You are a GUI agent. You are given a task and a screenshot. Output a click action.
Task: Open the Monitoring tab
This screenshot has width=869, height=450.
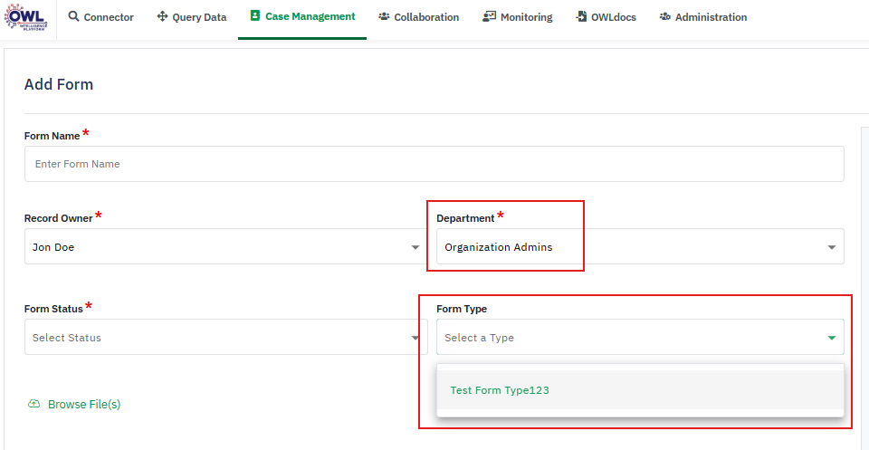[x=525, y=17]
